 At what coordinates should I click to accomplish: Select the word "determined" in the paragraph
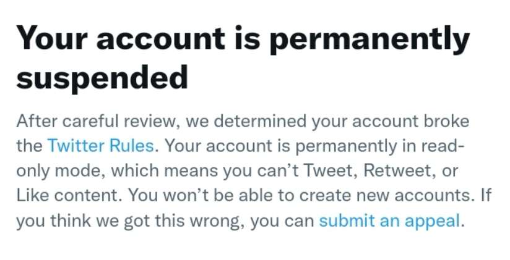(x=260, y=121)
